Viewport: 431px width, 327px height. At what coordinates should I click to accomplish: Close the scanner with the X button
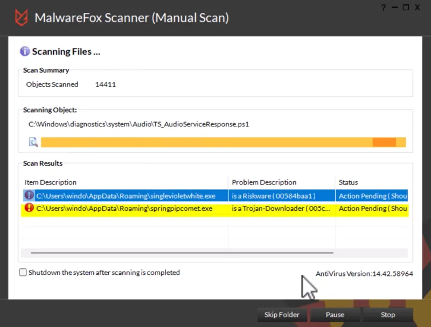pyautogui.click(x=418, y=7)
